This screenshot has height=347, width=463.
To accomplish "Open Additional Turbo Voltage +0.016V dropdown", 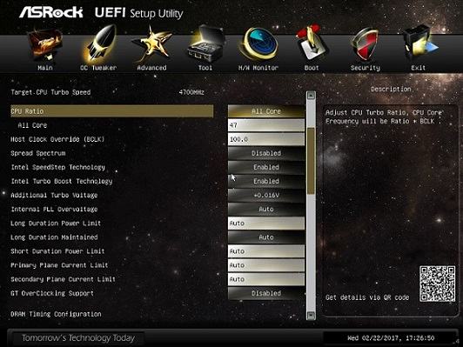I will click(266, 195).
